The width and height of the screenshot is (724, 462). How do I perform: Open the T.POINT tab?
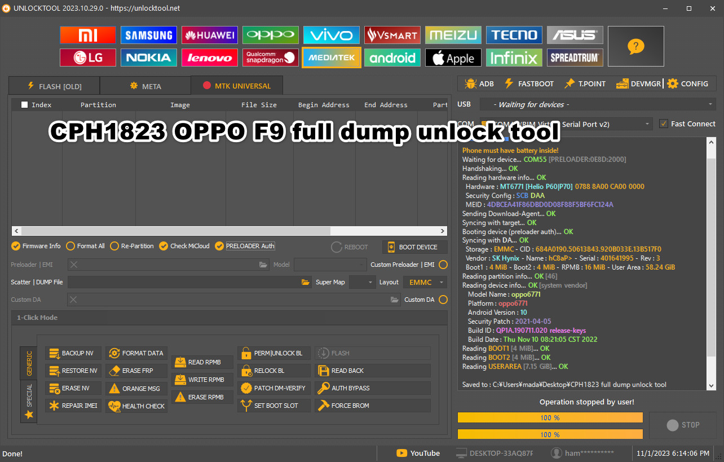click(585, 83)
